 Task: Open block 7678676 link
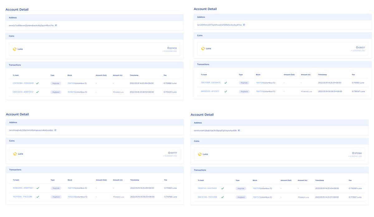(71, 92)
